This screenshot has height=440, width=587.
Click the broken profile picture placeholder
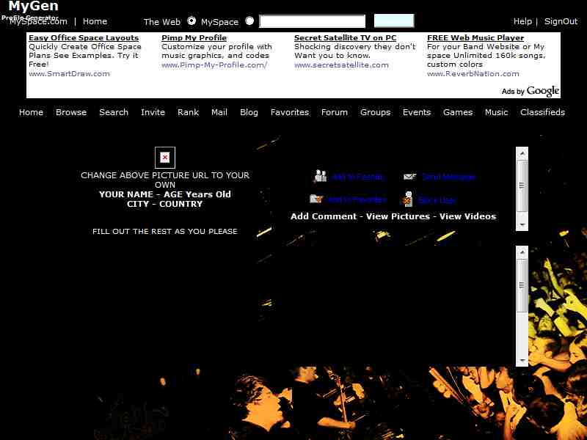point(165,158)
